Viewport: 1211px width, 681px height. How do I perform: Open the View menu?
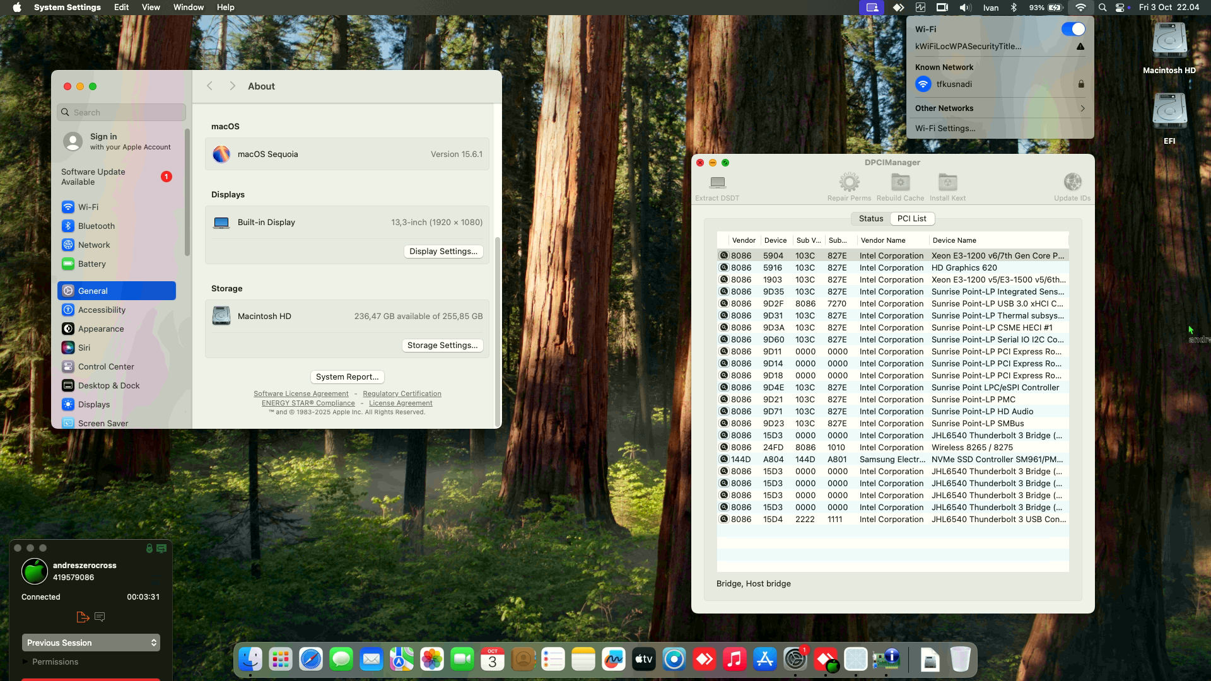pos(151,8)
